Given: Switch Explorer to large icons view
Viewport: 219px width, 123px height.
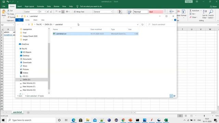Looking at the screenshot, I should tap(175, 96).
